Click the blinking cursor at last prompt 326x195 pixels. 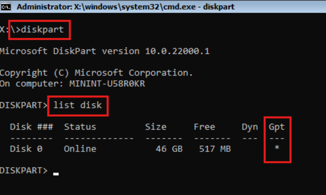point(56,173)
